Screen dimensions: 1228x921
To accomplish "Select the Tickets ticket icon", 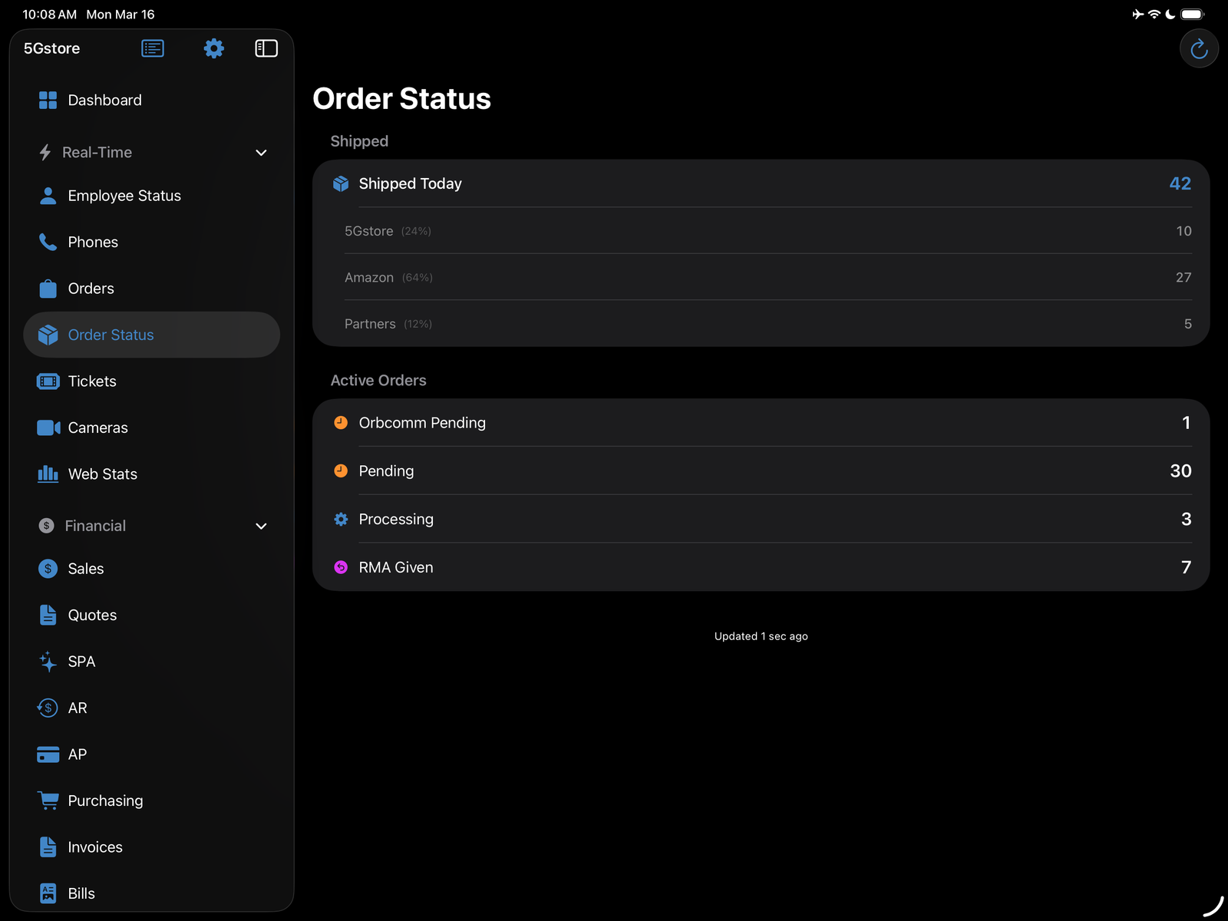I will 47,381.
